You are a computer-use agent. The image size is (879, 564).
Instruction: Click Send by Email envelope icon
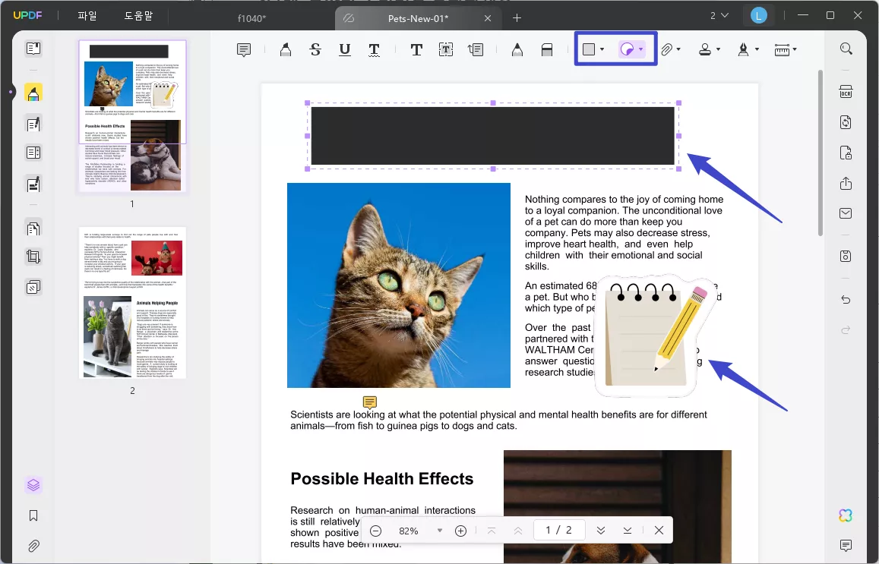846,213
